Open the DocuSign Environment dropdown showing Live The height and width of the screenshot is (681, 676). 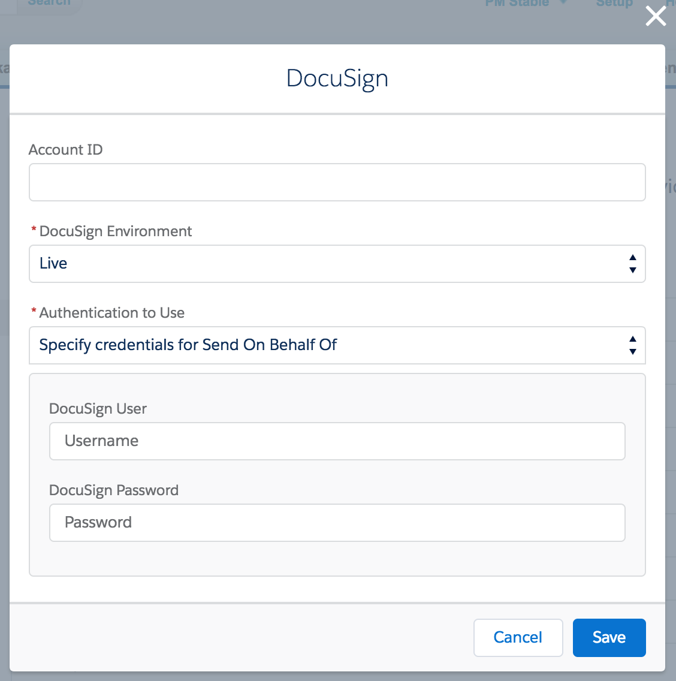coord(324,264)
